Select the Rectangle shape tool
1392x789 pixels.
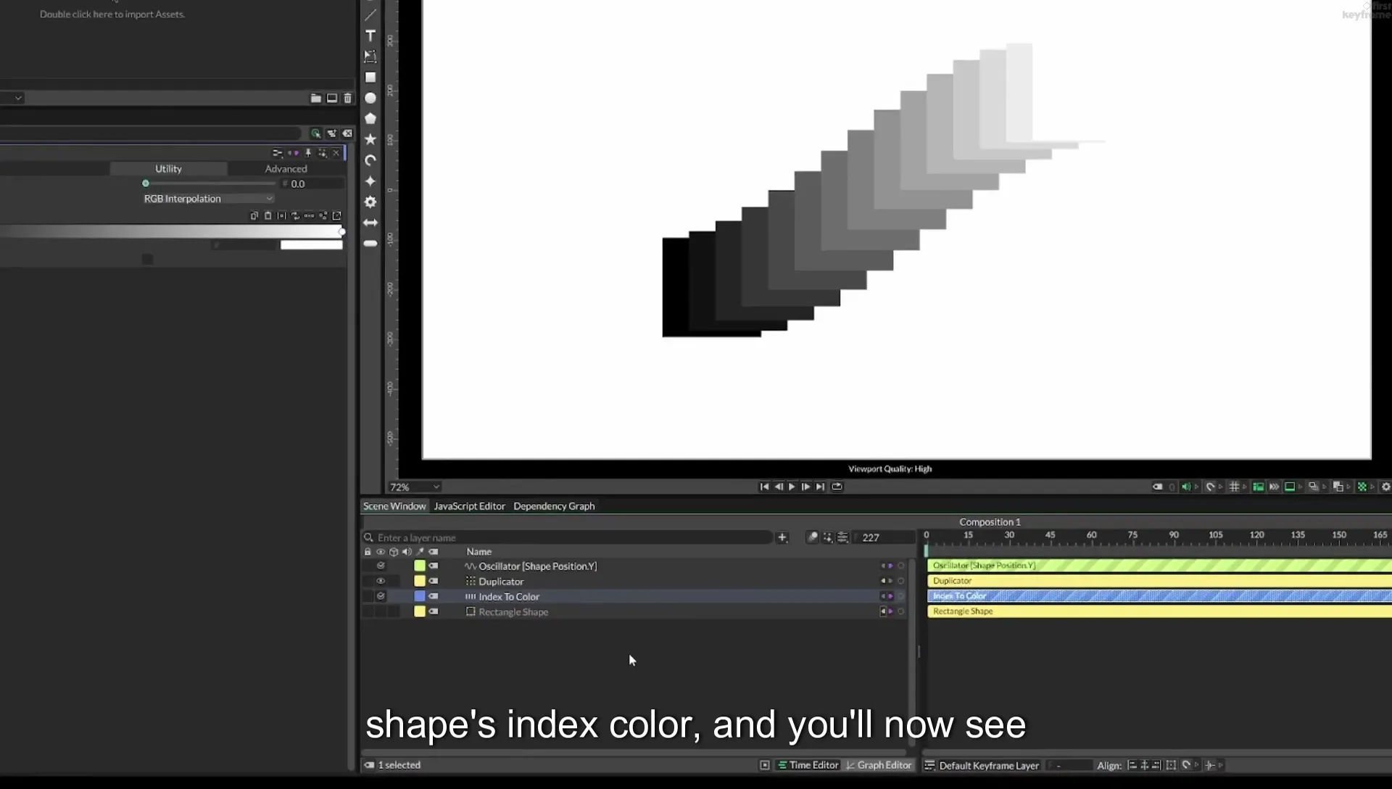click(x=370, y=78)
